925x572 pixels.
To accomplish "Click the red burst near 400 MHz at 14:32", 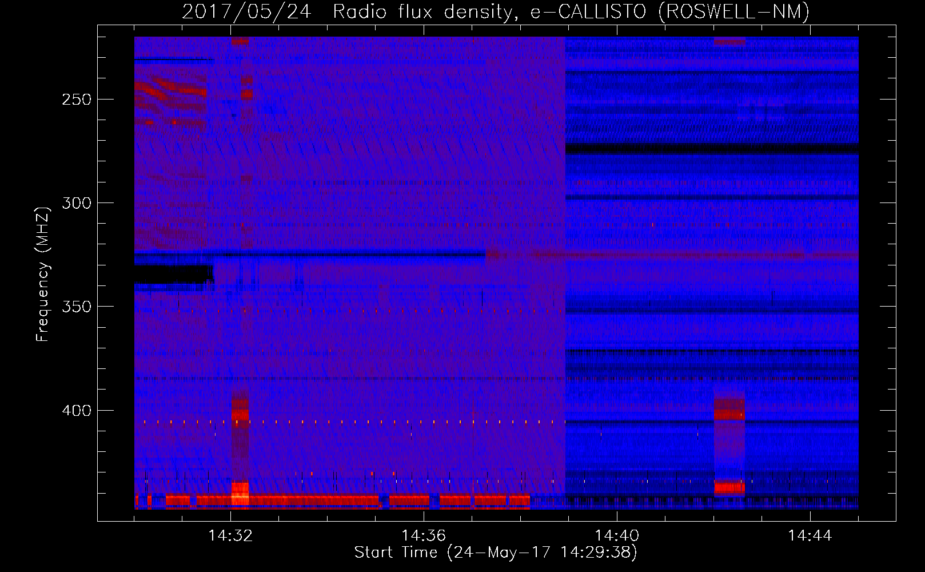I will [x=240, y=410].
